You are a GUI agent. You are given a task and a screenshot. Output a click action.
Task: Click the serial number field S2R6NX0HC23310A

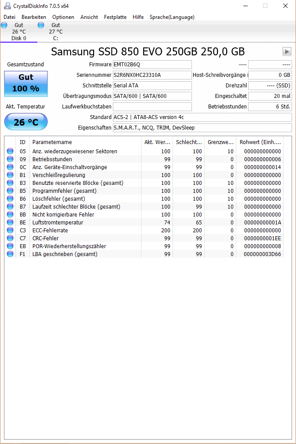(x=152, y=75)
